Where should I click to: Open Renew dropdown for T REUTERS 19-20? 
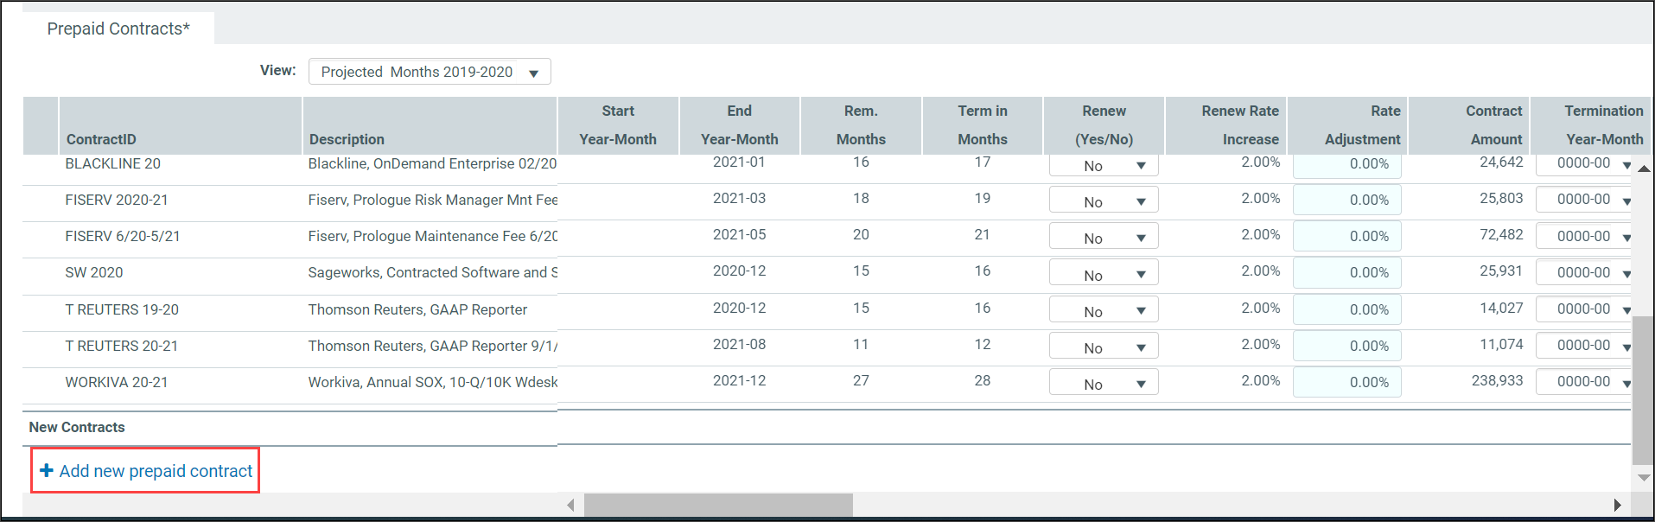tap(1104, 311)
